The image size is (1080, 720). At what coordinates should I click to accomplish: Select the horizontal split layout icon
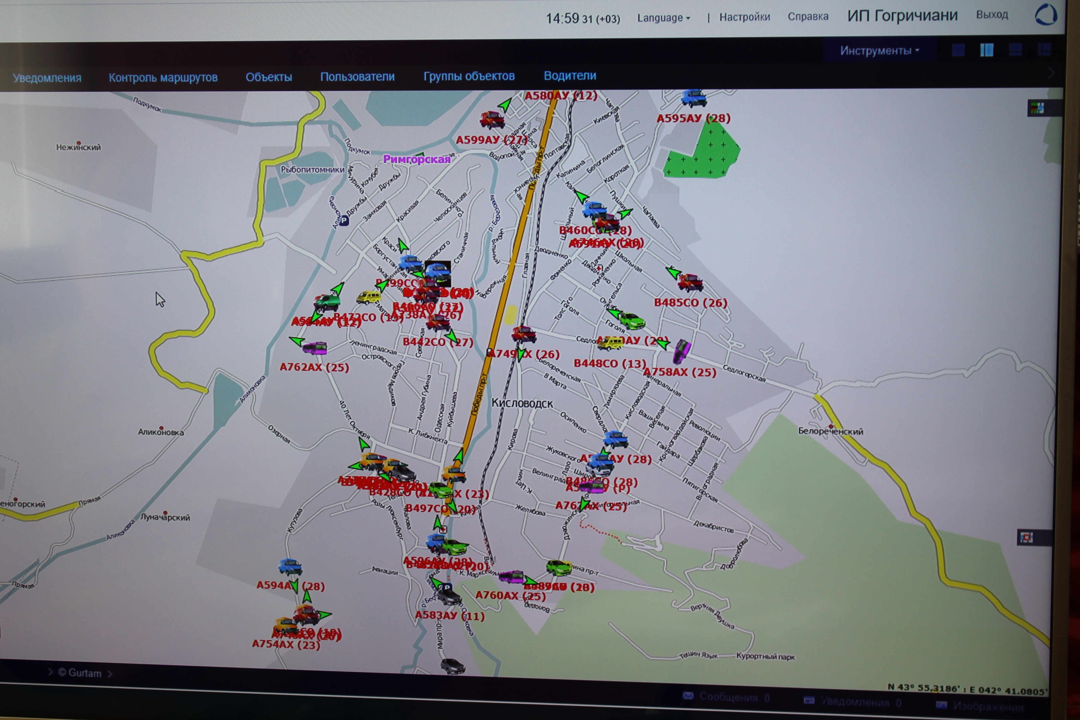[x=1015, y=50]
